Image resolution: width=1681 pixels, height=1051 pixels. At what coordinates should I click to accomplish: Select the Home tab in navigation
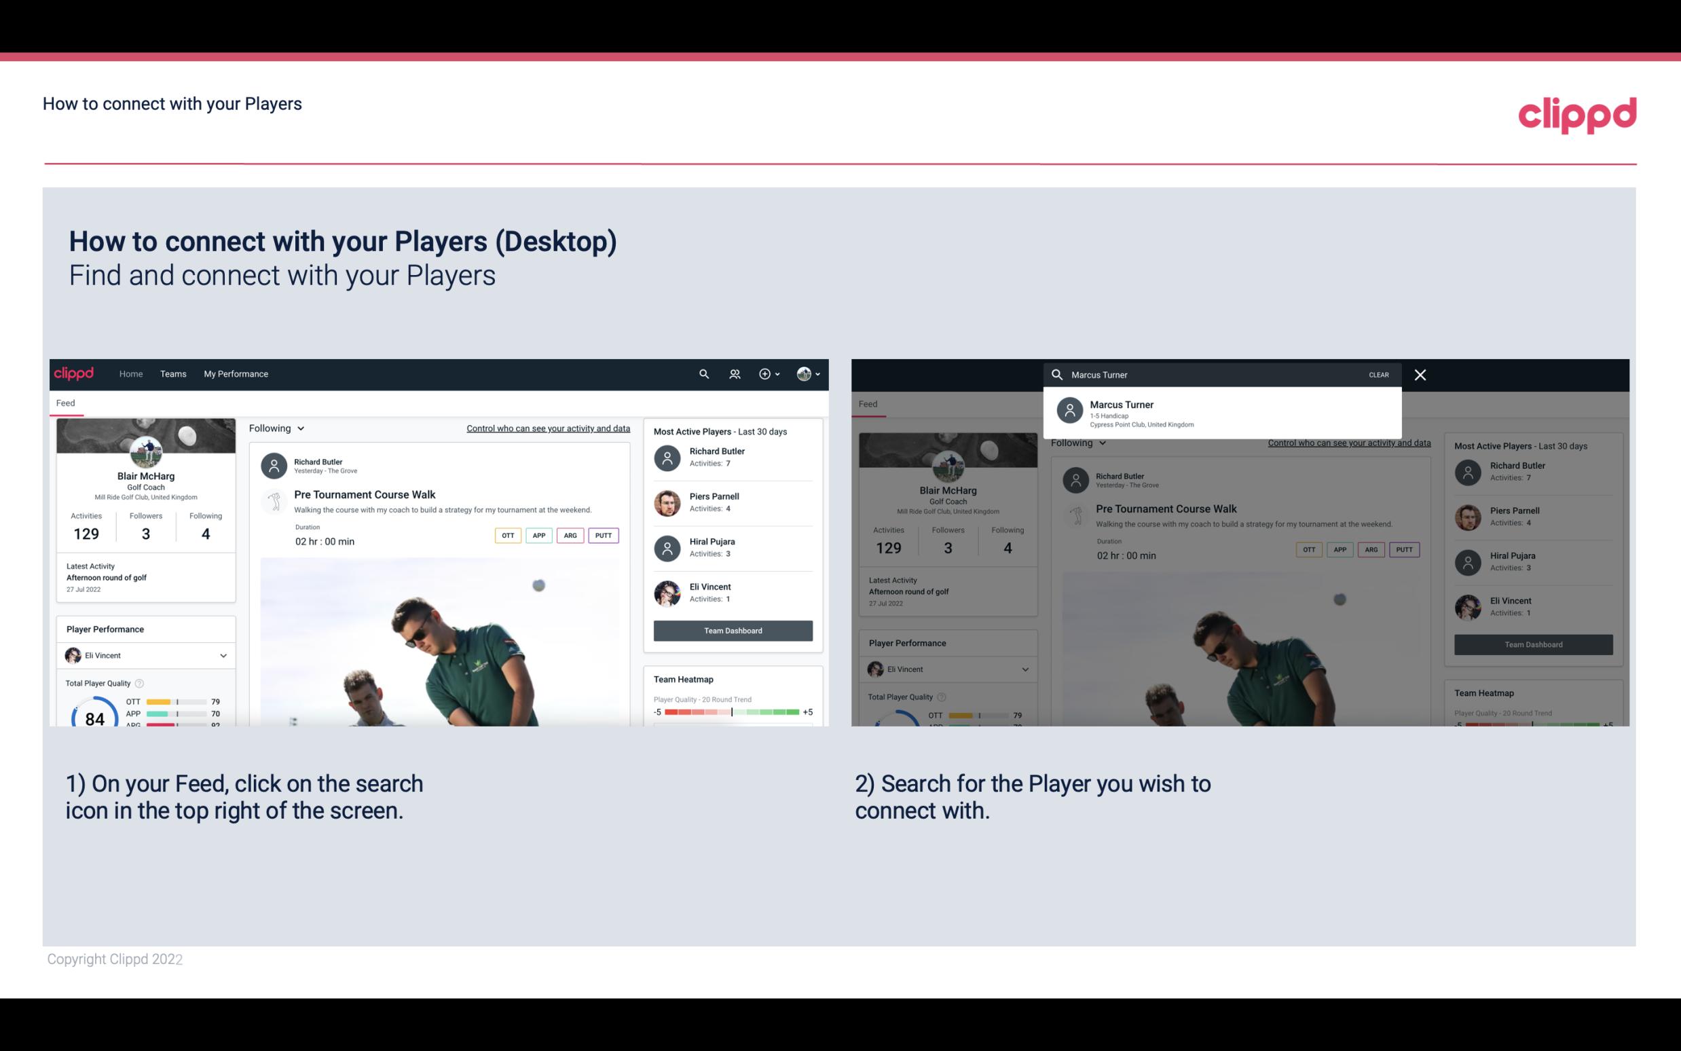click(x=131, y=373)
